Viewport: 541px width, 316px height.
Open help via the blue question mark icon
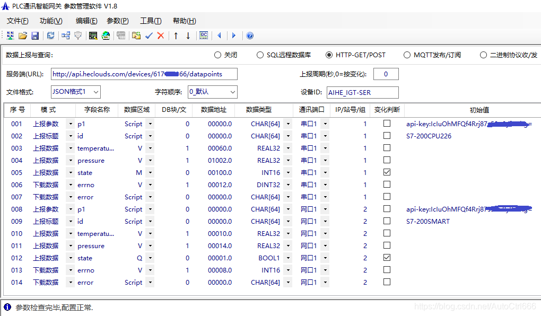[x=250, y=36]
